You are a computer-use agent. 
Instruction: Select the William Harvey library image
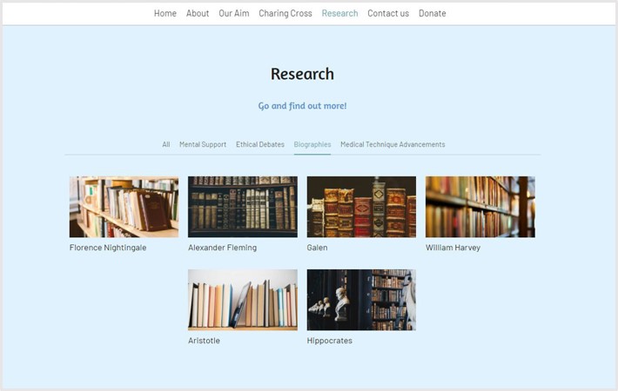tap(480, 207)
